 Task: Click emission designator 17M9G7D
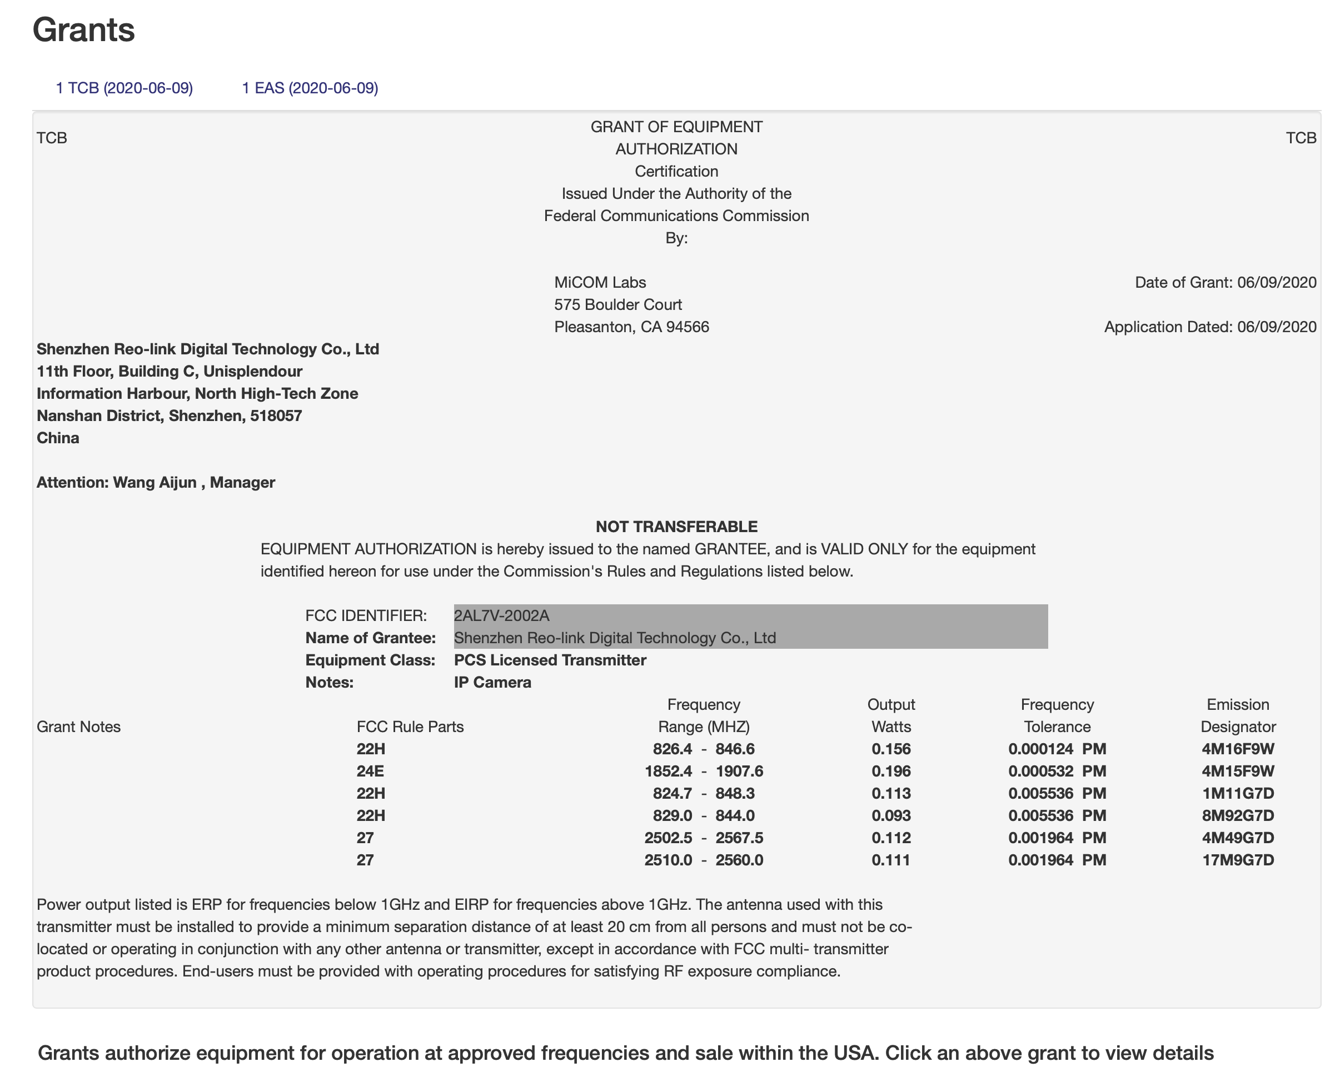[x=1237, y=860]
